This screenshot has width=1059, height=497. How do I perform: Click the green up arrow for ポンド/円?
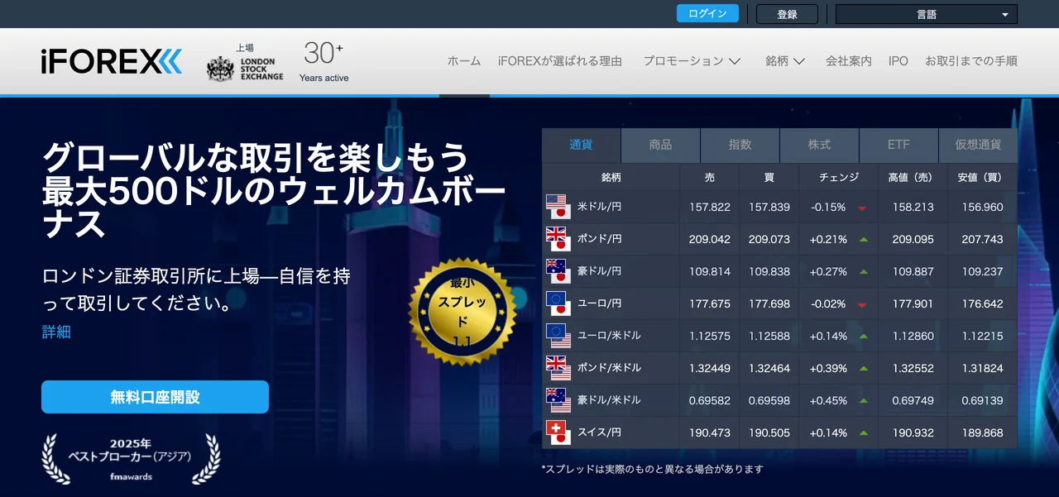863,240
